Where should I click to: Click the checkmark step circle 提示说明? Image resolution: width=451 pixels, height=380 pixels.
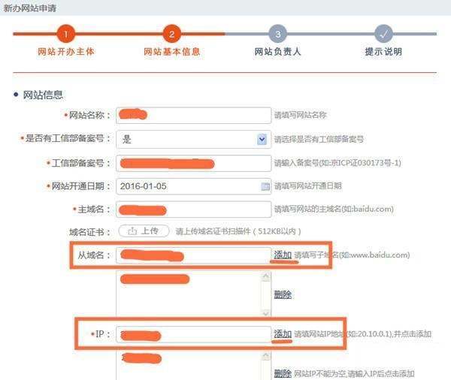point(383,34)
